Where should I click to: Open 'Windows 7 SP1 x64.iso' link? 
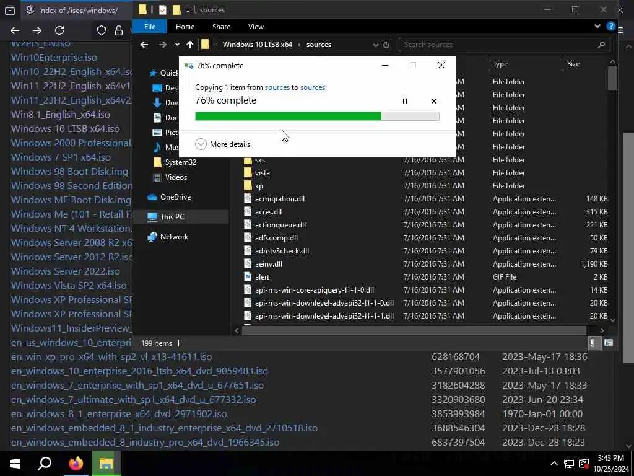tap(61, 157)
